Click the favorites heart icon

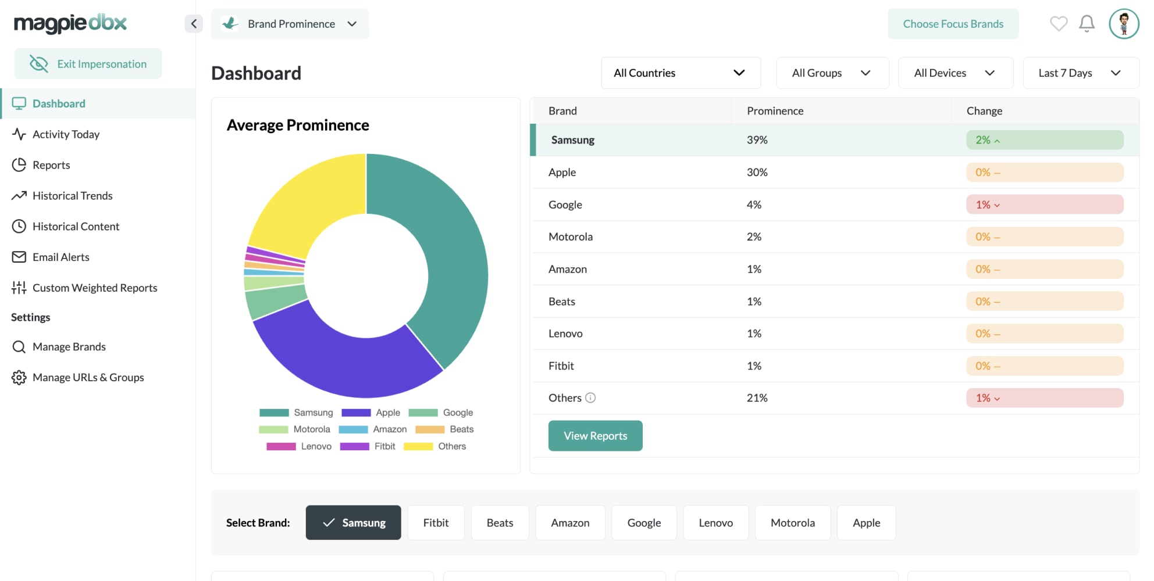point(1059,24)
